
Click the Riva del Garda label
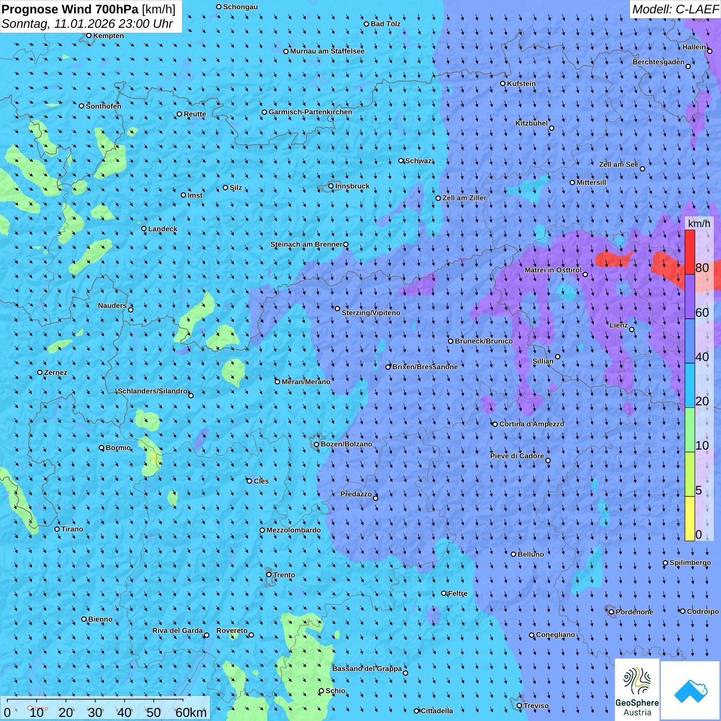click(177, 630)
